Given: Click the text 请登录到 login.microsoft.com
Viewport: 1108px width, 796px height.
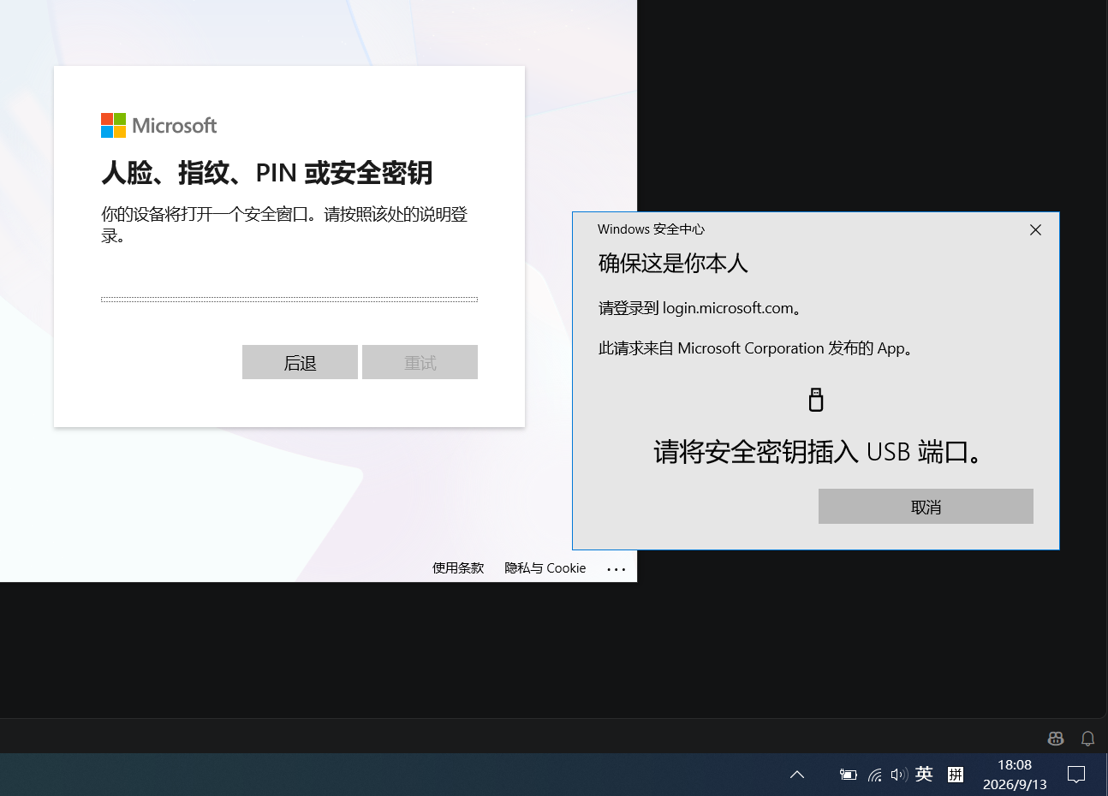Looking at the screenshot, I should 700,308.
